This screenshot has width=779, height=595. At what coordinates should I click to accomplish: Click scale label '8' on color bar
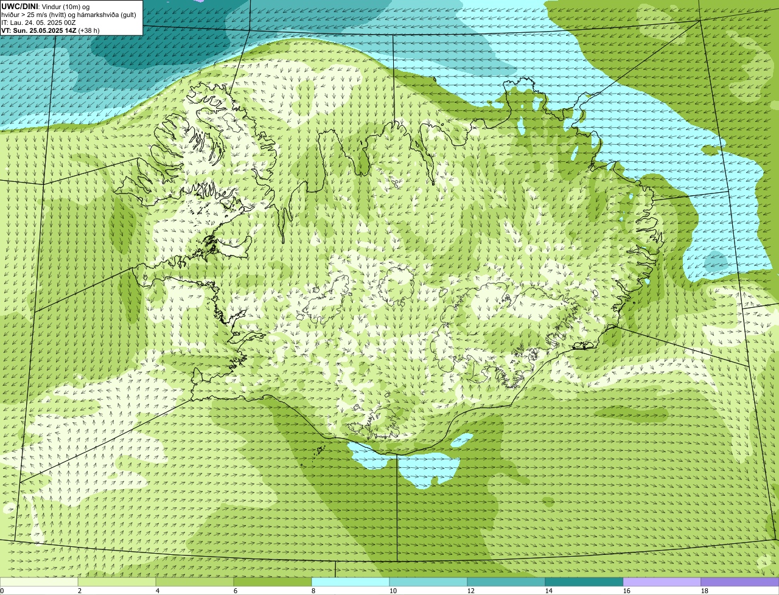[x=313, y=591]
